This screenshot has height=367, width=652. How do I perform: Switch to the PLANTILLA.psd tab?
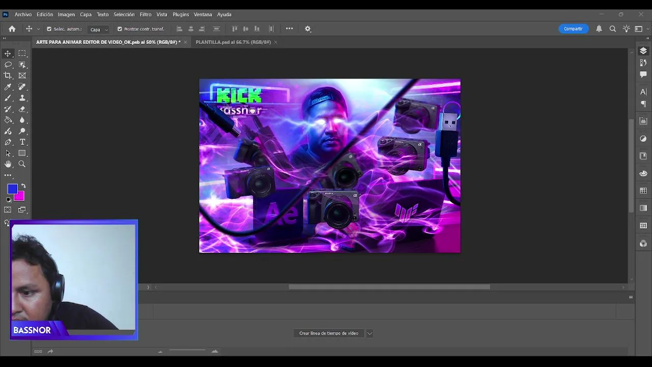(233, 42)
